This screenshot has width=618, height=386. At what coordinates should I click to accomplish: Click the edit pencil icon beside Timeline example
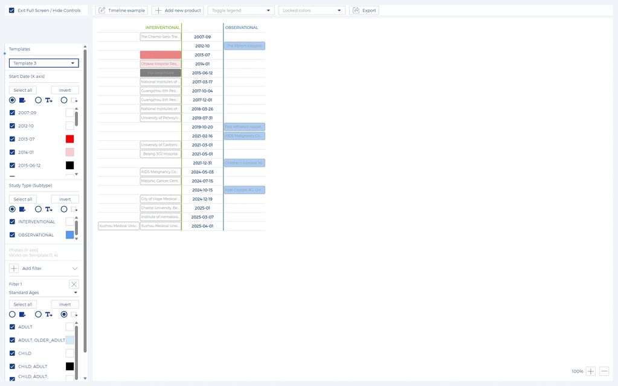pos(101,10)
